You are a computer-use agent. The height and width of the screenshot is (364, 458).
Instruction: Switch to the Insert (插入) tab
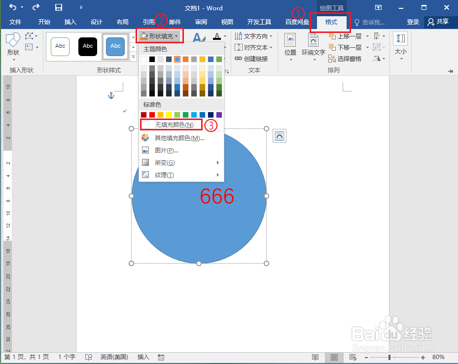pyautogui.click(x=70, y=22)
